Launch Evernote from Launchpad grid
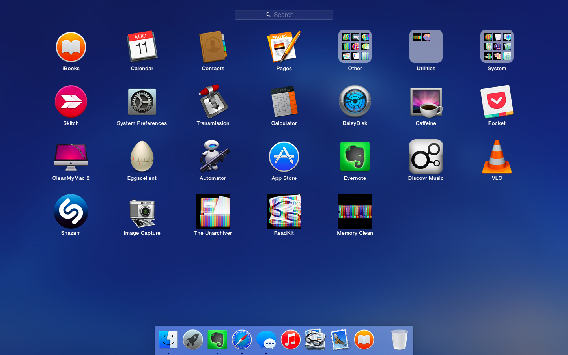 point(355,157)
